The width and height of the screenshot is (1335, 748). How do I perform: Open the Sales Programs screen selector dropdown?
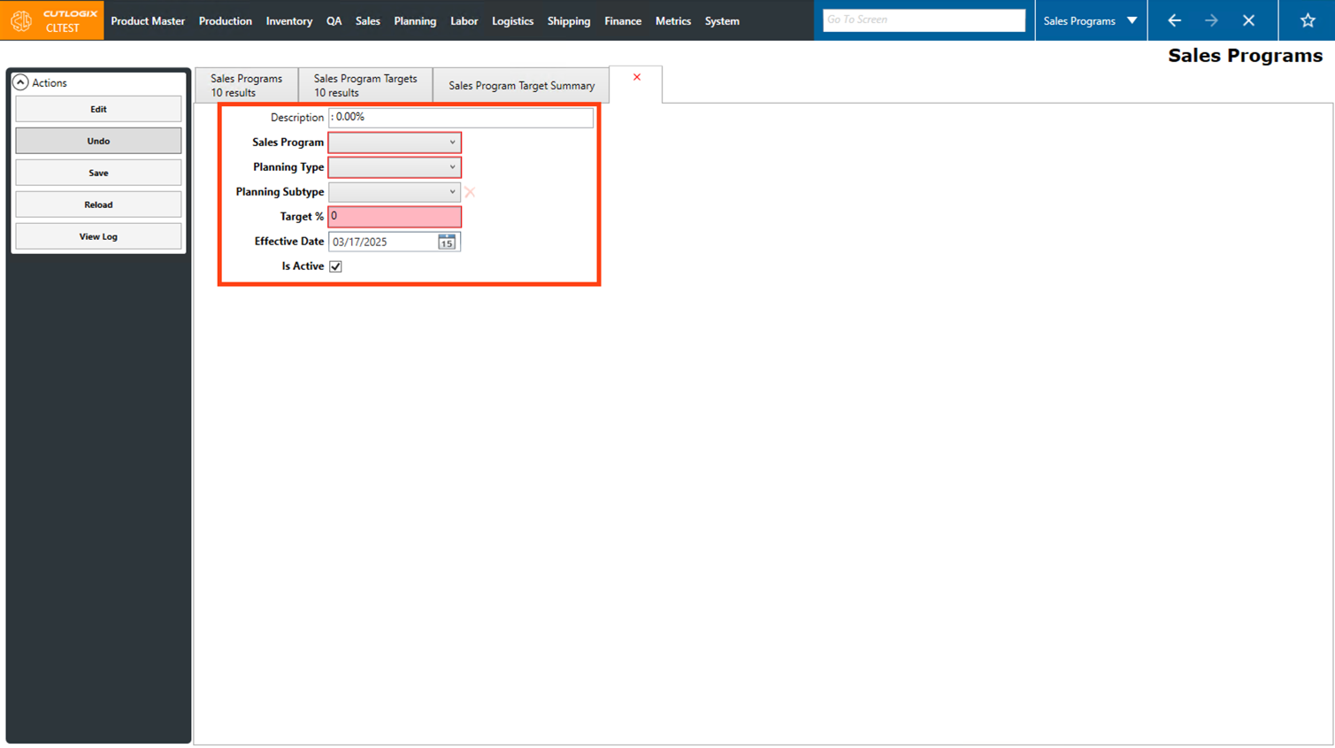1090,20
